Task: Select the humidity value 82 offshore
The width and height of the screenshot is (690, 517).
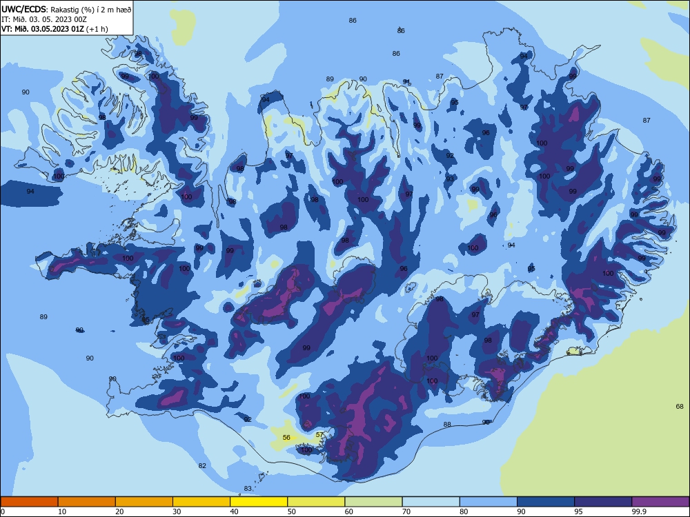Action: [x=202, y=465]
